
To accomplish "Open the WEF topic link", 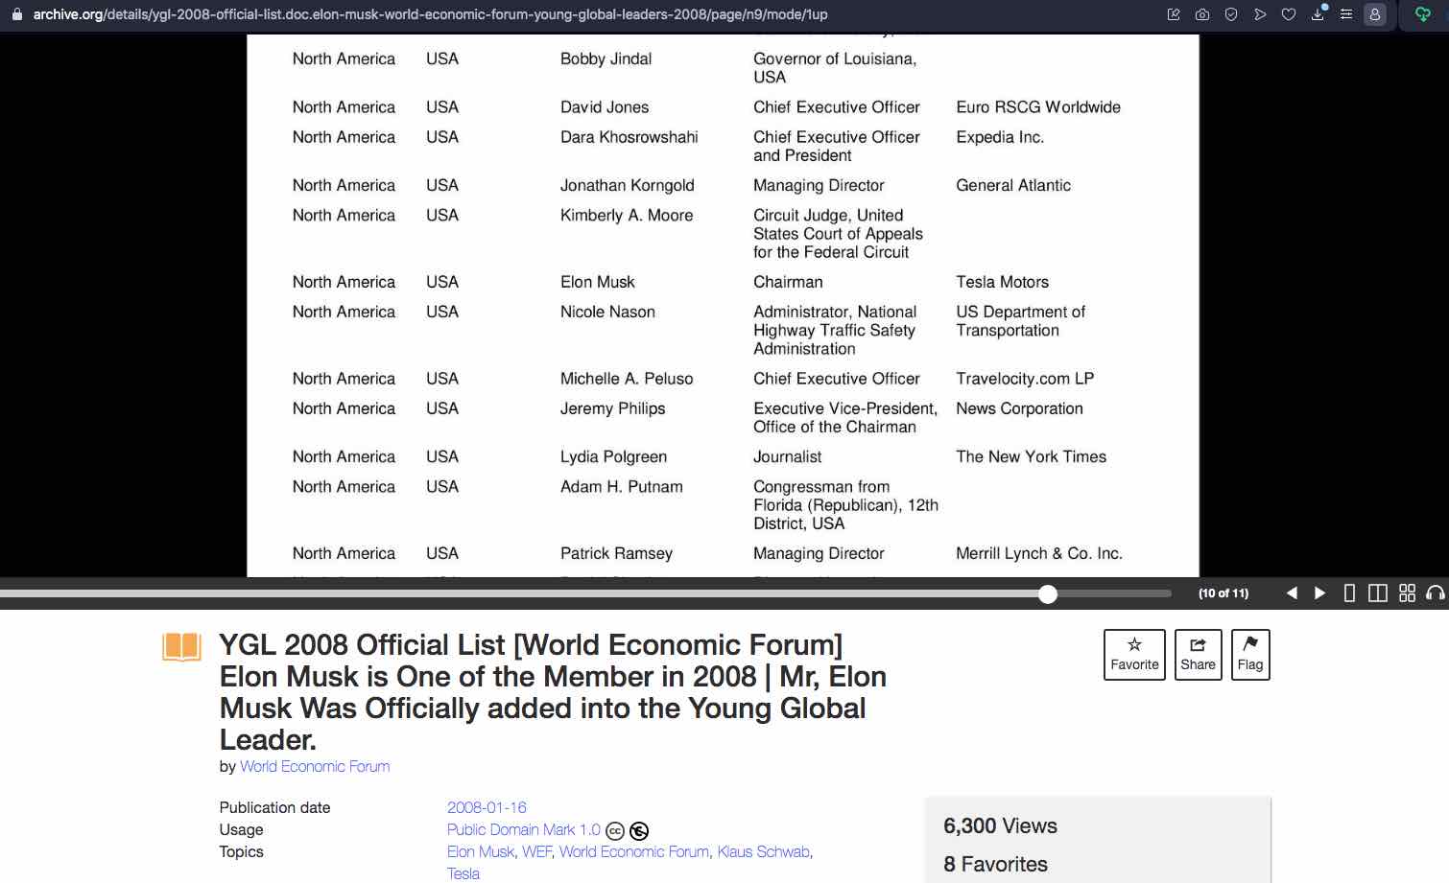I will (536, 851).
